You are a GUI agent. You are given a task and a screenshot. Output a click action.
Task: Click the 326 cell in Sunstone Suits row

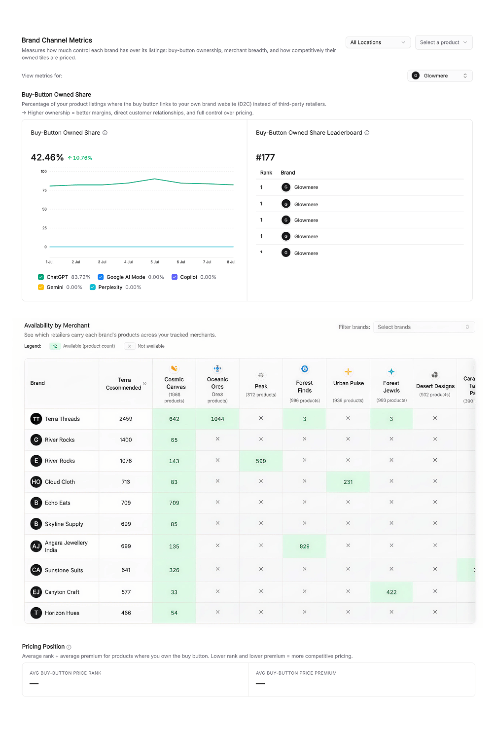174,570
